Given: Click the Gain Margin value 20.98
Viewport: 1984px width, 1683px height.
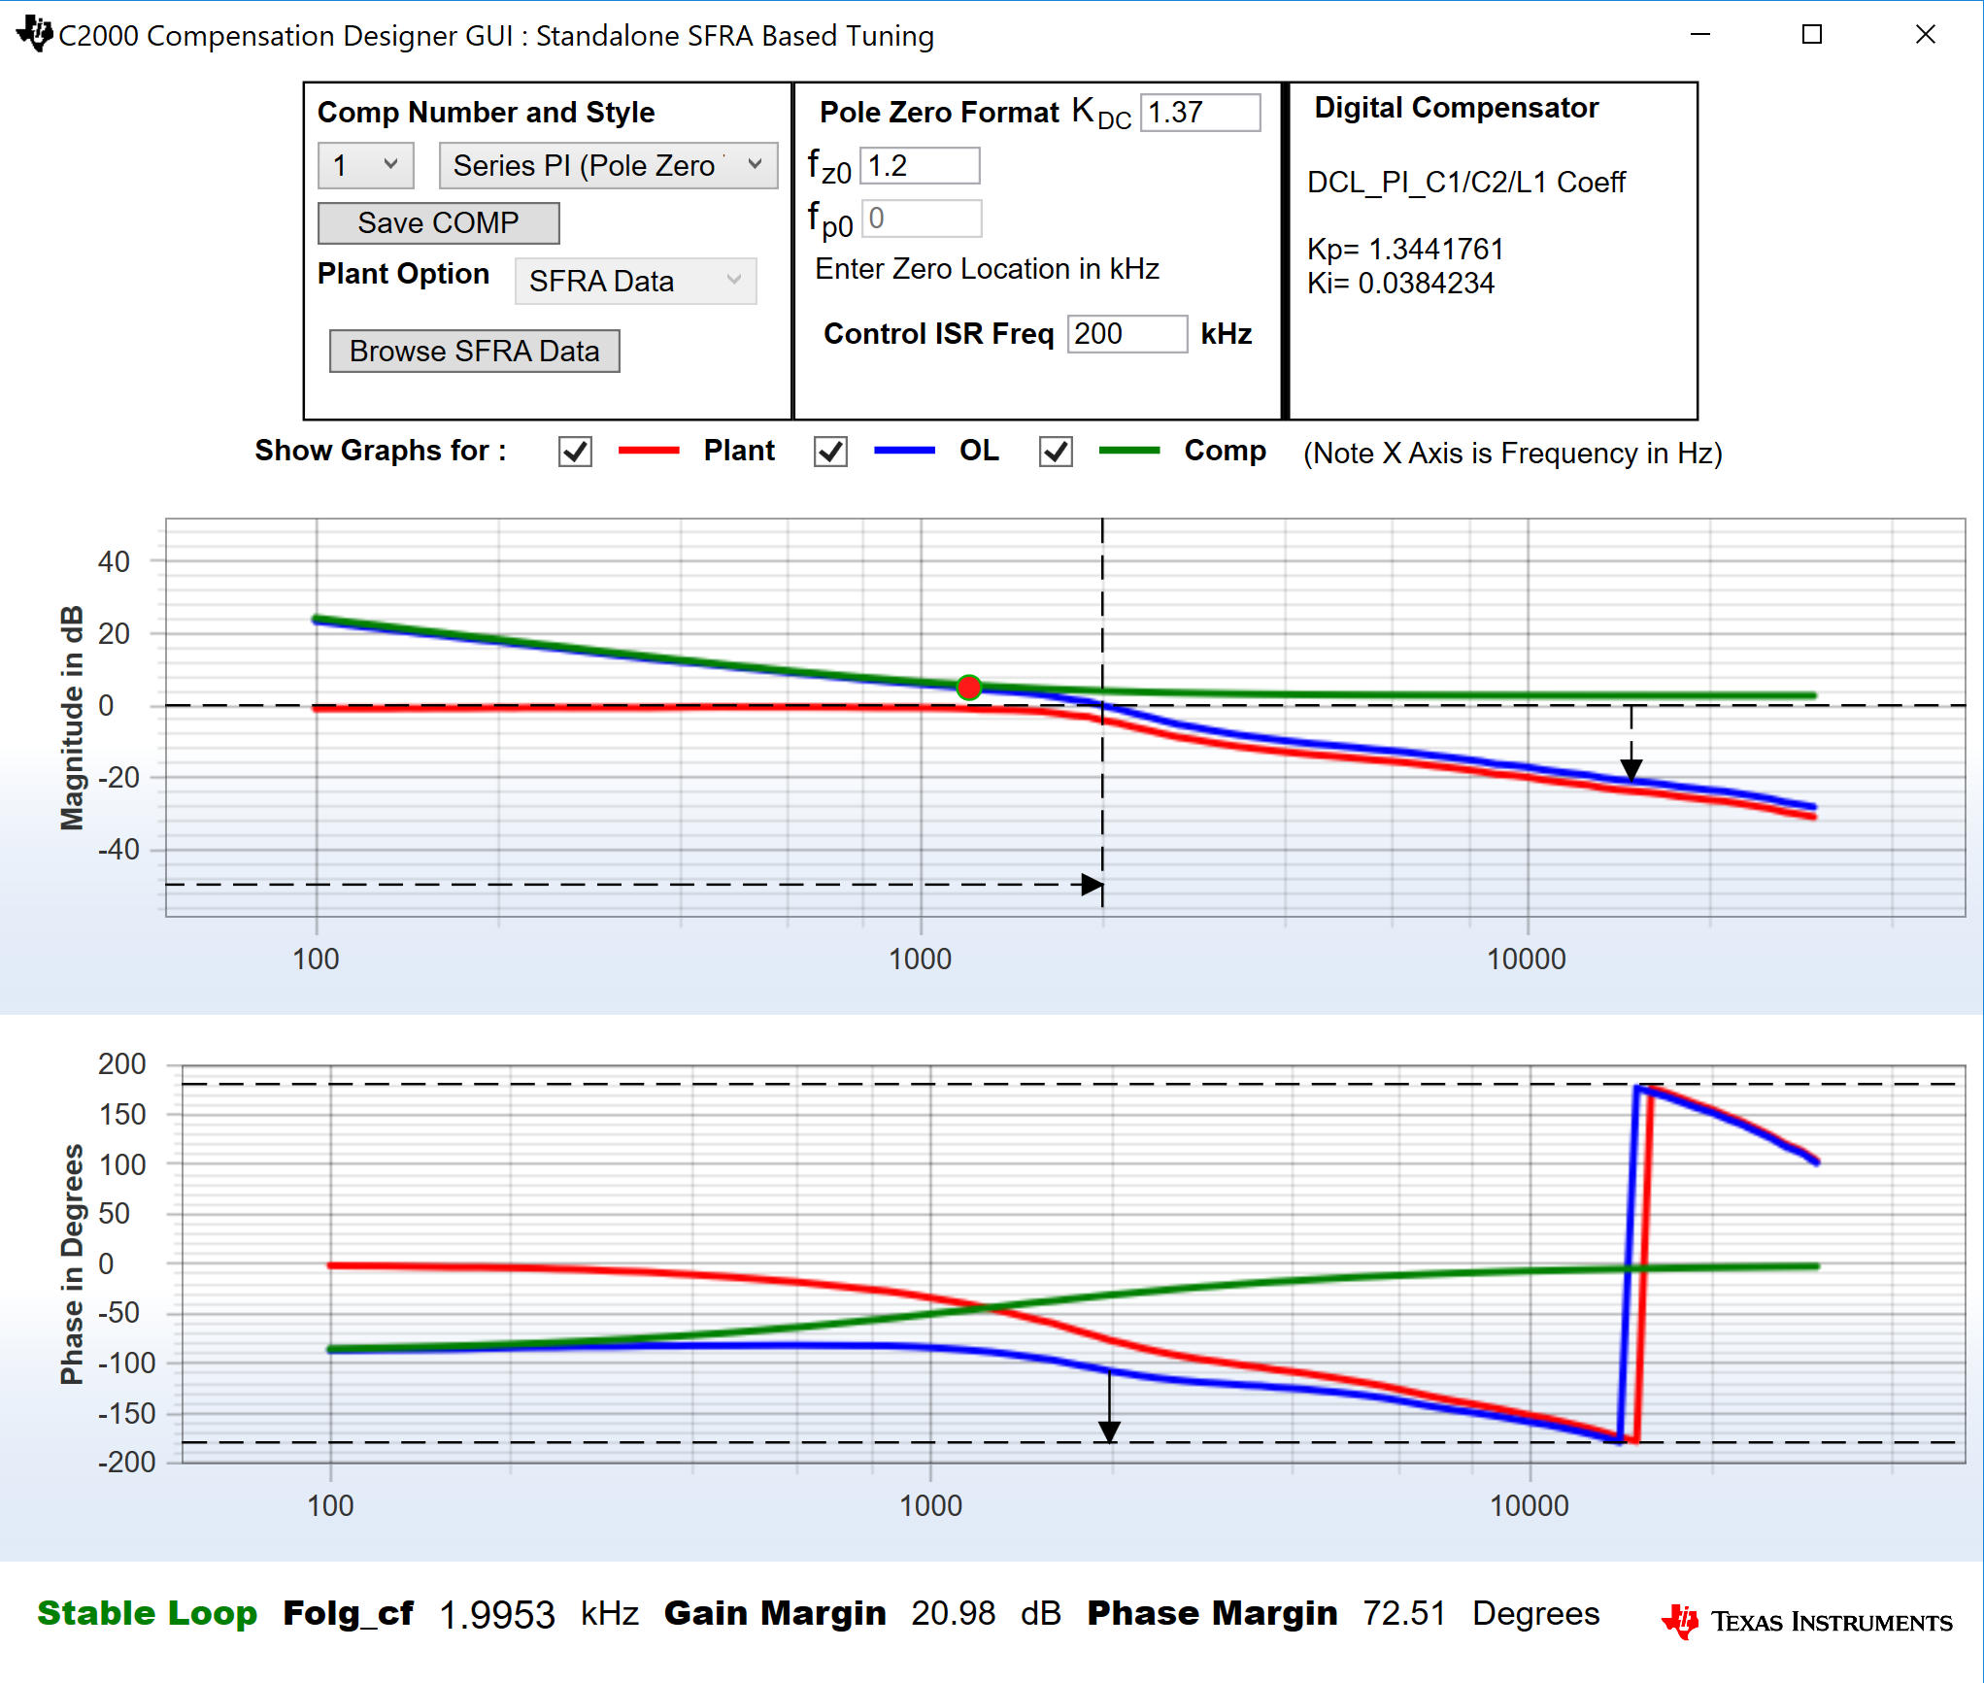Looking at the screenshot, I should pyautogui.click(x=953, y=1613).
